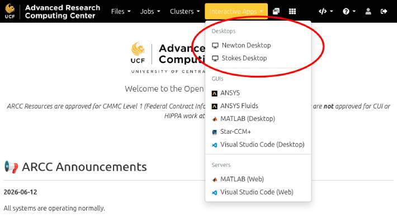Click the Newton Desktop monitor icon
The image size is (397, 223).
tap(215, 46)
